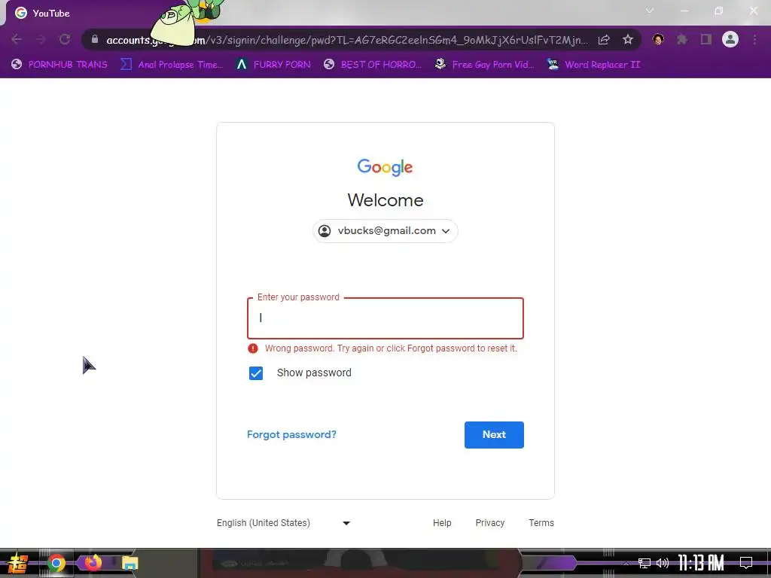Click the network tray icon

(645, 563)
